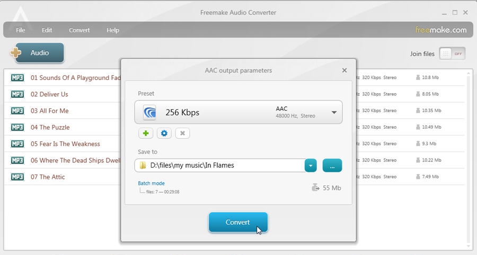Close the AAC output parameters dialog
477x255 pixels.
(344, 70)
